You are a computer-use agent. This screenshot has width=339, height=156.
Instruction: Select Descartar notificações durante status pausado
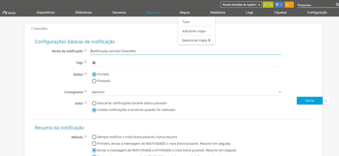pos(94,103)
